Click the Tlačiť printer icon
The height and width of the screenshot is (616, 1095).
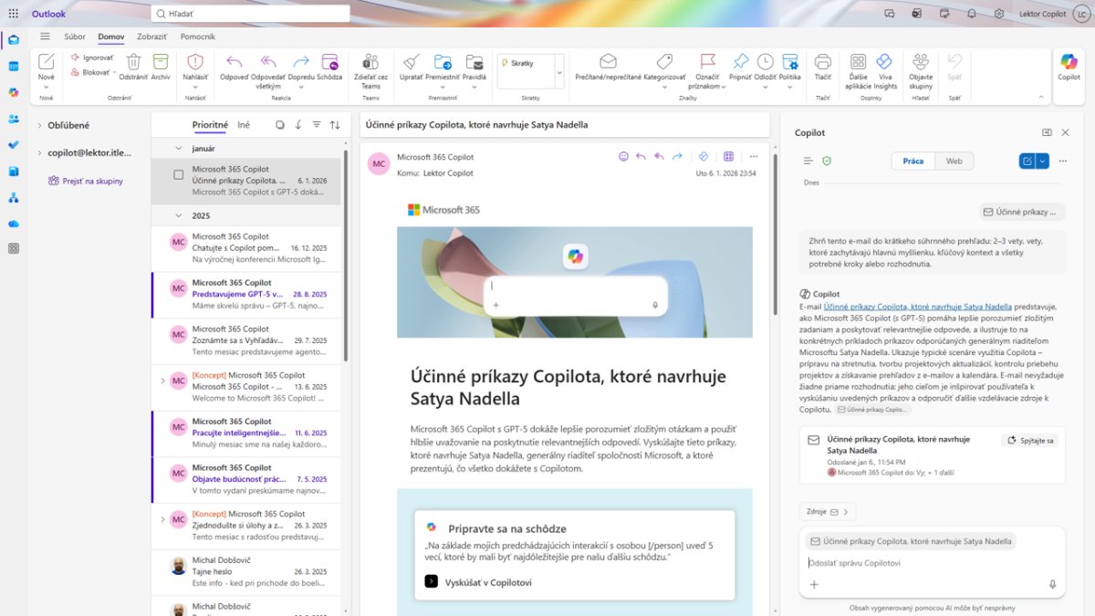(822, 63)
